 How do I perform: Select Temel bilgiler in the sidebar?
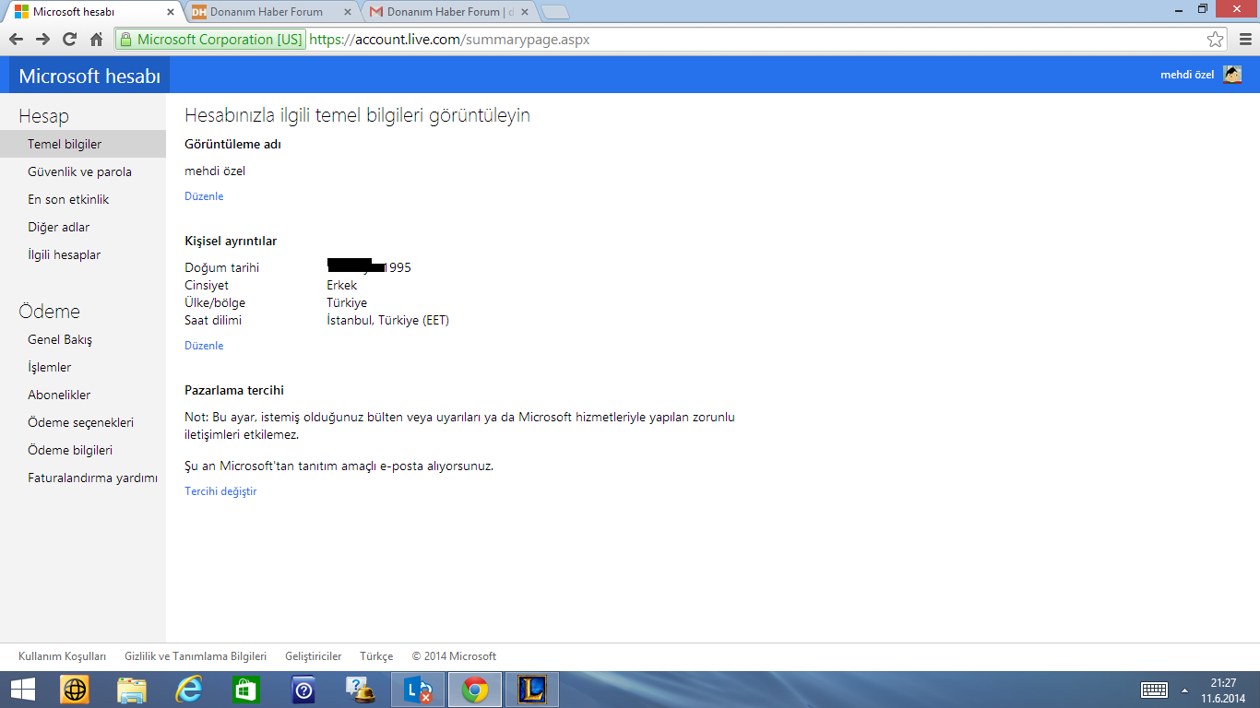click(83, 144)
